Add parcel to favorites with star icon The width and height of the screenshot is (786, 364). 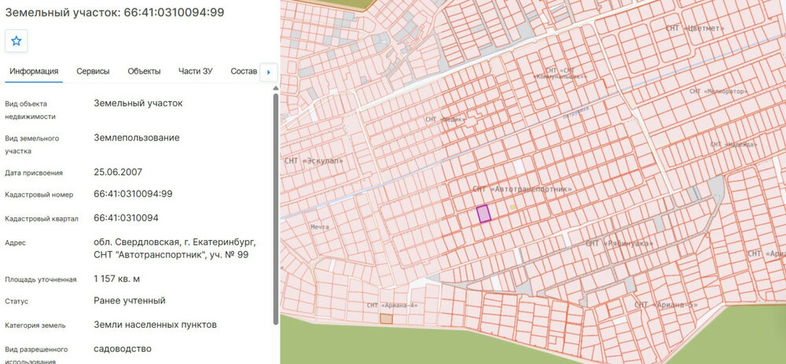tap(16, 41)
